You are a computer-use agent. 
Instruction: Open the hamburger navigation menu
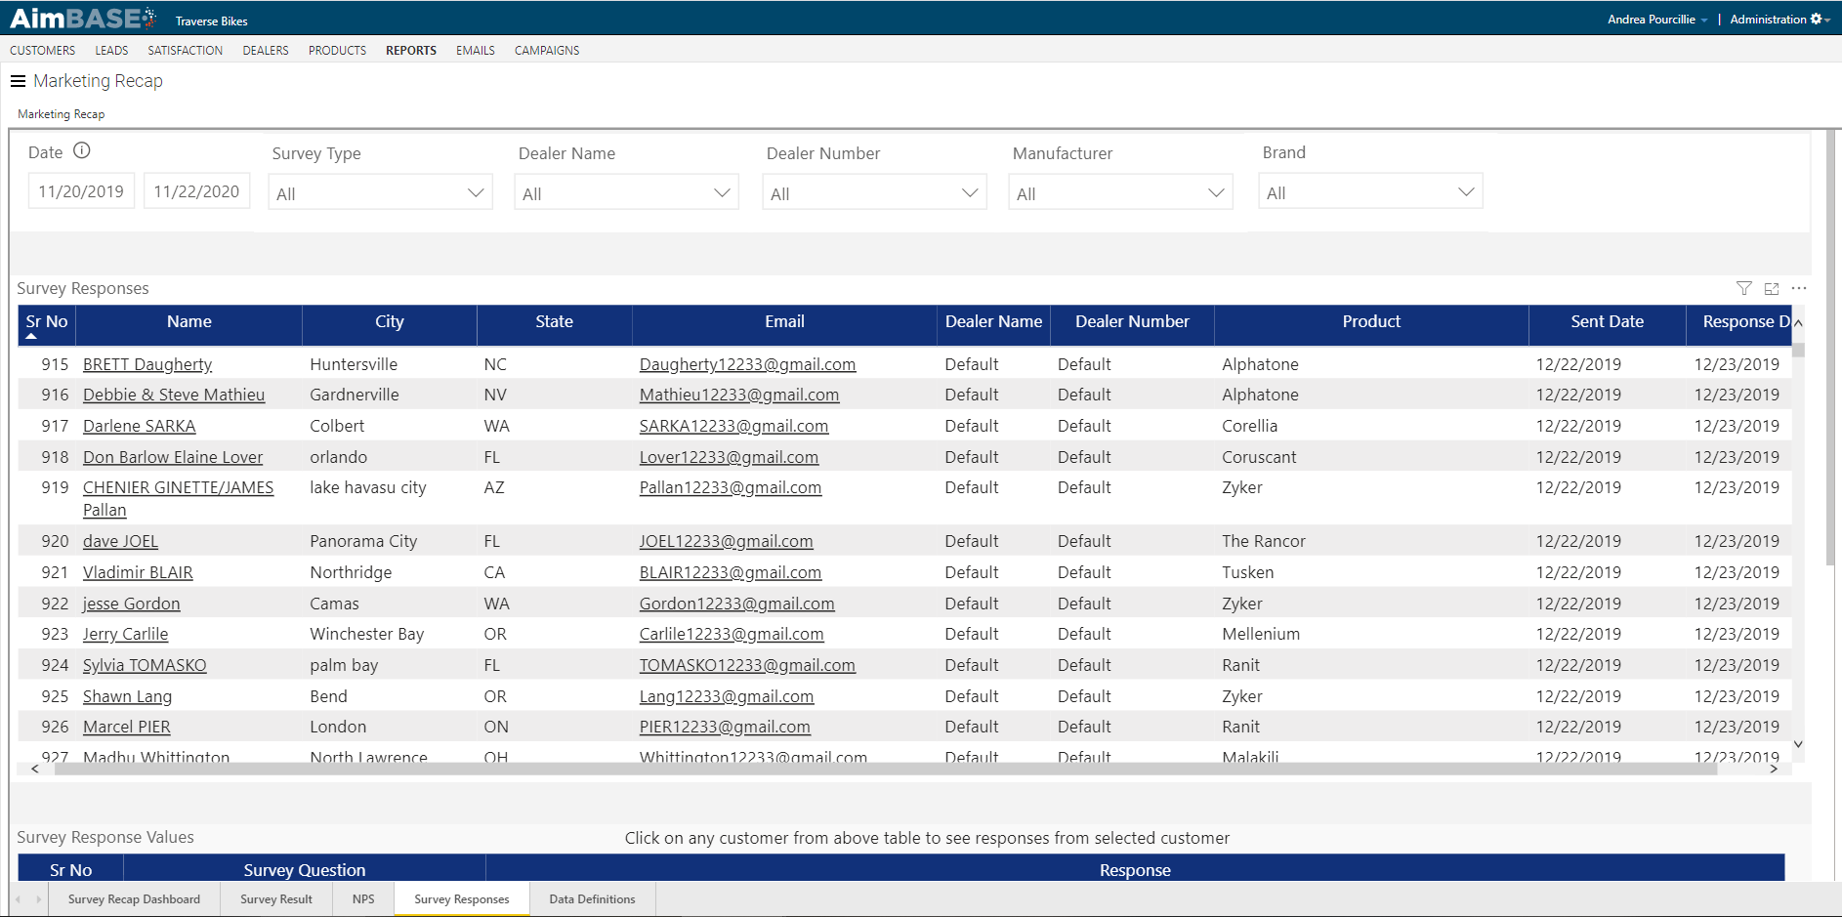tap(18, 81)
